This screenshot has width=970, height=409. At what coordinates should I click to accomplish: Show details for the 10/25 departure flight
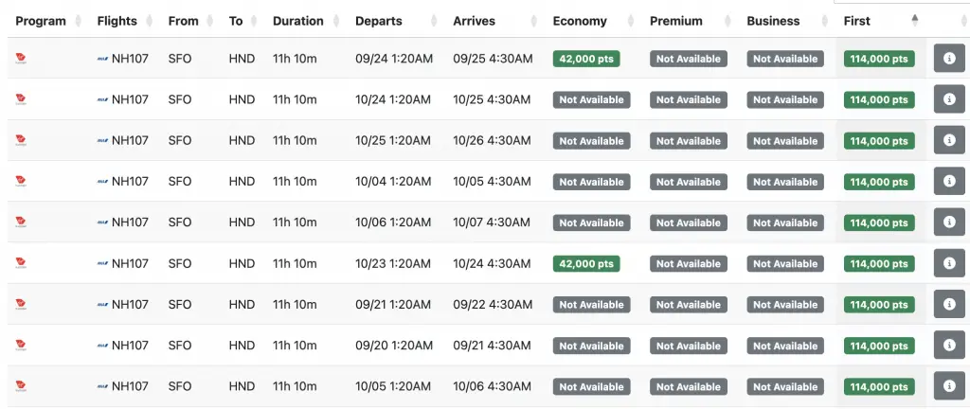(949, 140)
